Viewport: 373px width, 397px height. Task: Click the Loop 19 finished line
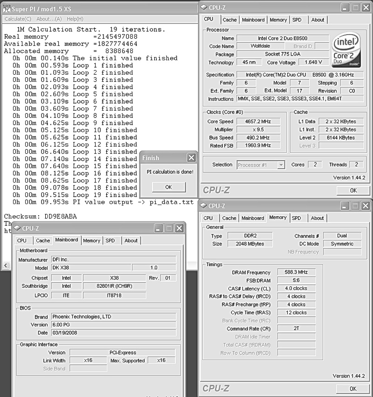(75, 195)
